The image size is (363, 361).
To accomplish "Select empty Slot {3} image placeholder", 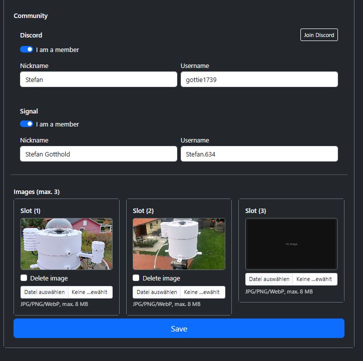I will [291, 244].
